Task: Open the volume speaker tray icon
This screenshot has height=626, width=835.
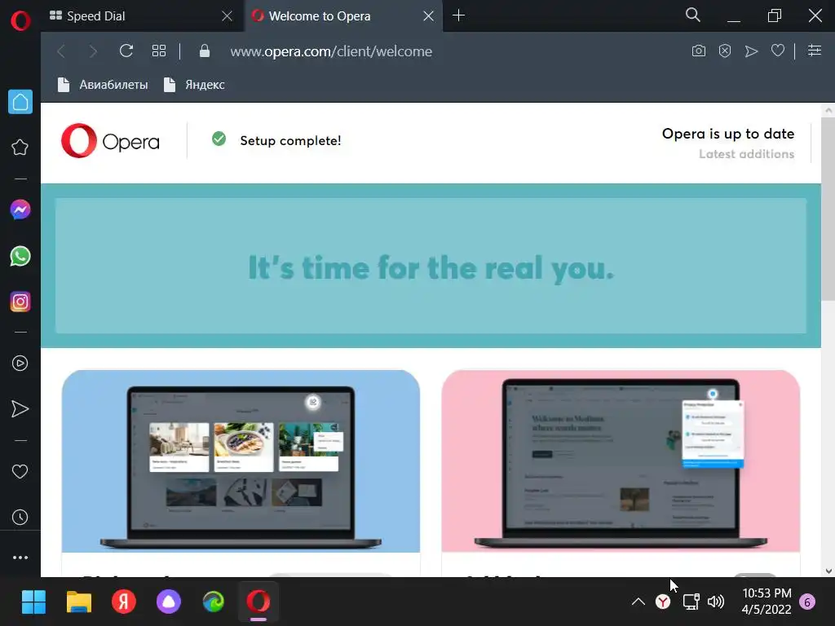Action: (x=716, y=602)
